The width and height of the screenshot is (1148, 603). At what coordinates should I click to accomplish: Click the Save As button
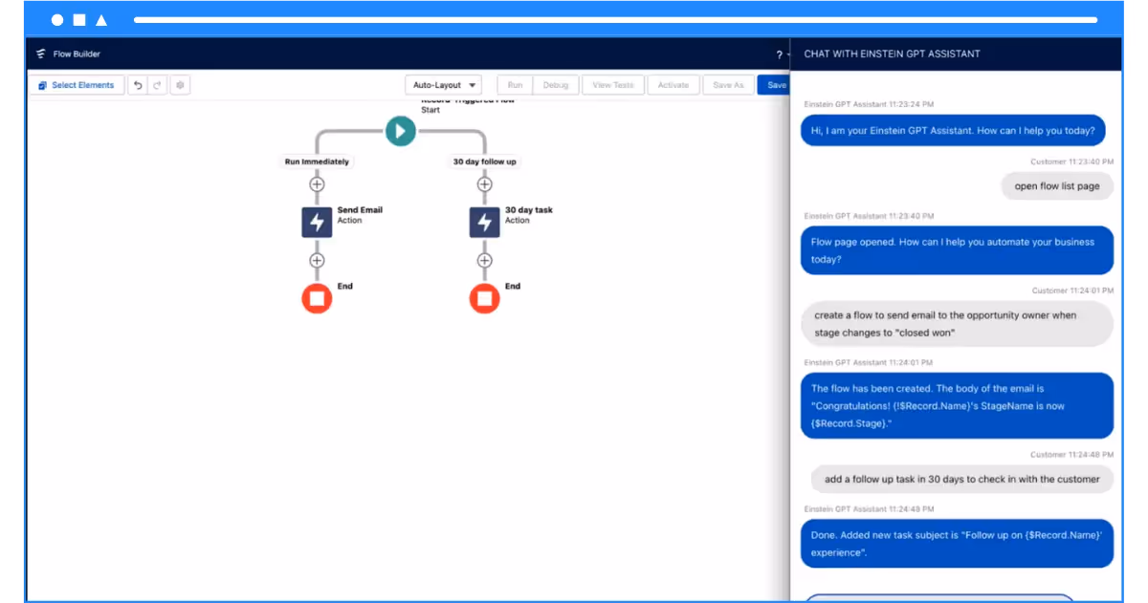[x=728, y=85]
